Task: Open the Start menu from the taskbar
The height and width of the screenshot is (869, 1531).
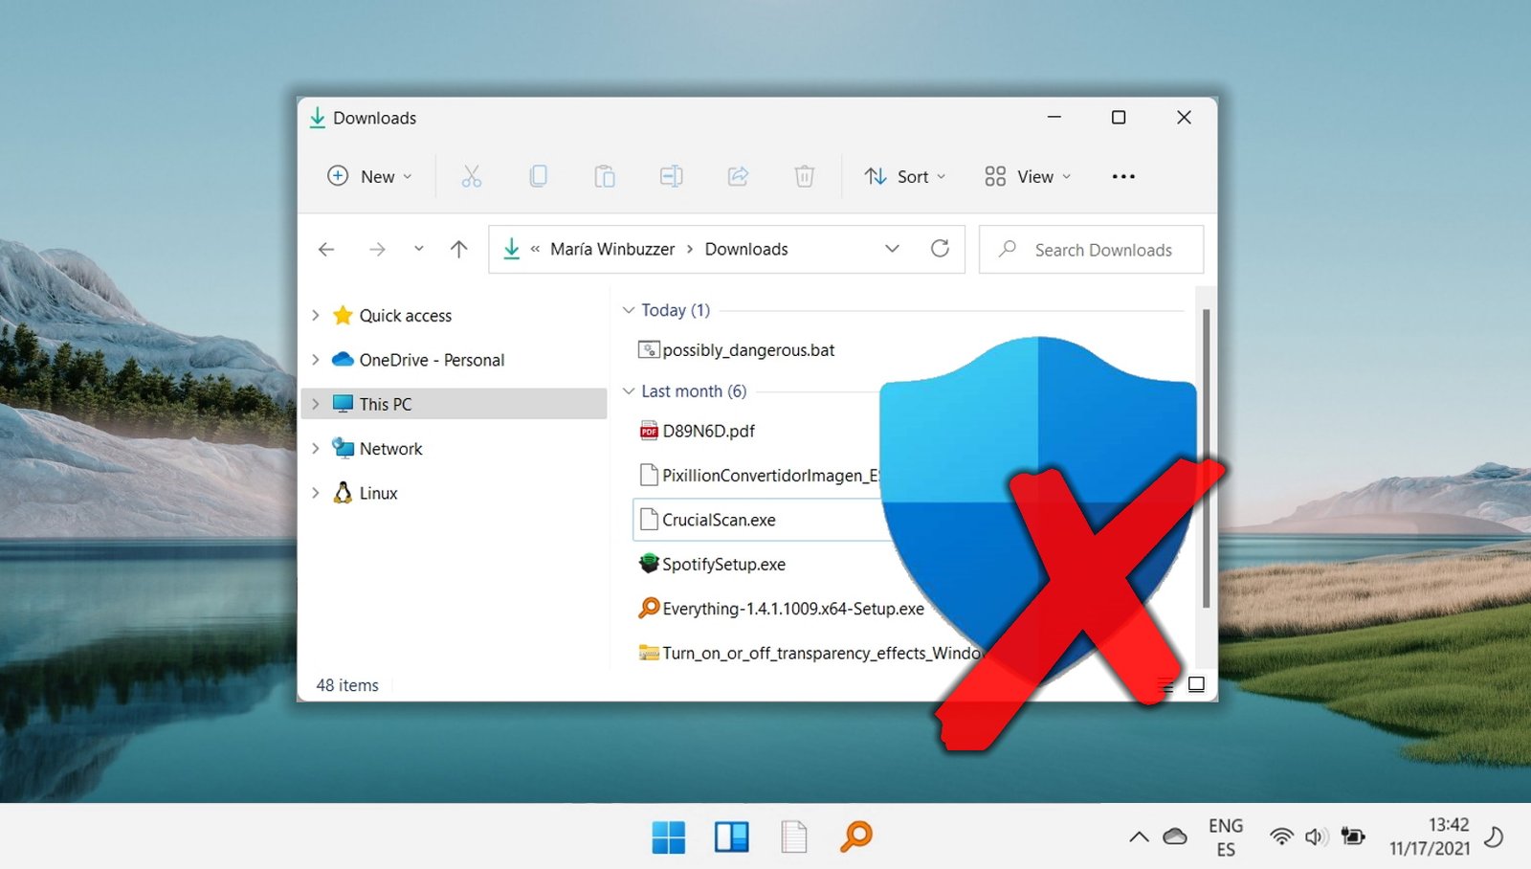Action: [670, 836]
